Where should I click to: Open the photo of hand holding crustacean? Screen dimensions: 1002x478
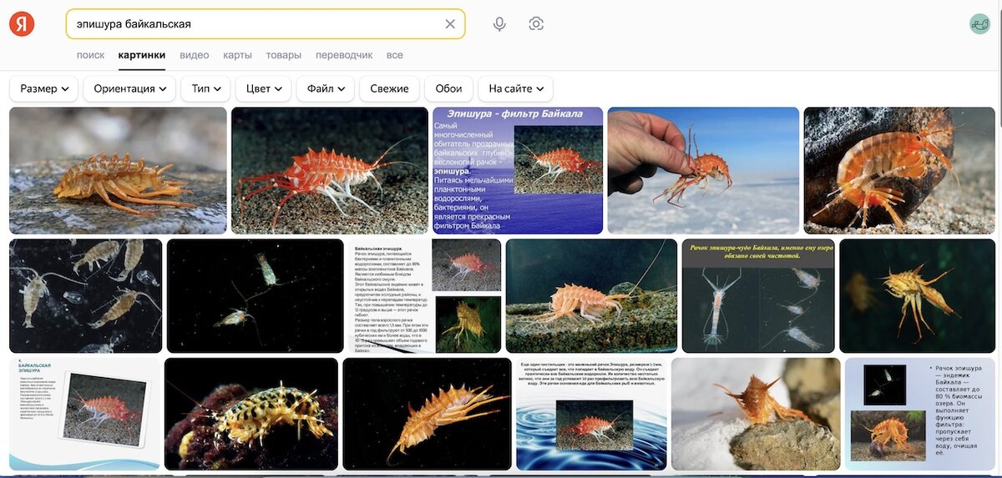point(703,170)
